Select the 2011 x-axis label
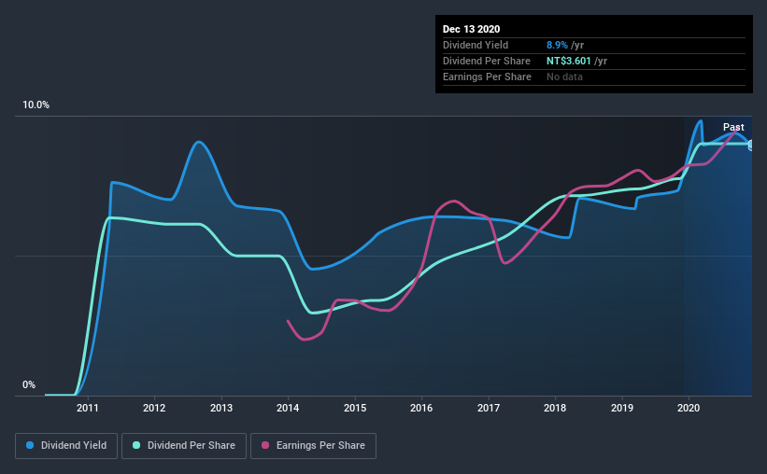This screenshot has width=767, height=474. click(88, 408)
